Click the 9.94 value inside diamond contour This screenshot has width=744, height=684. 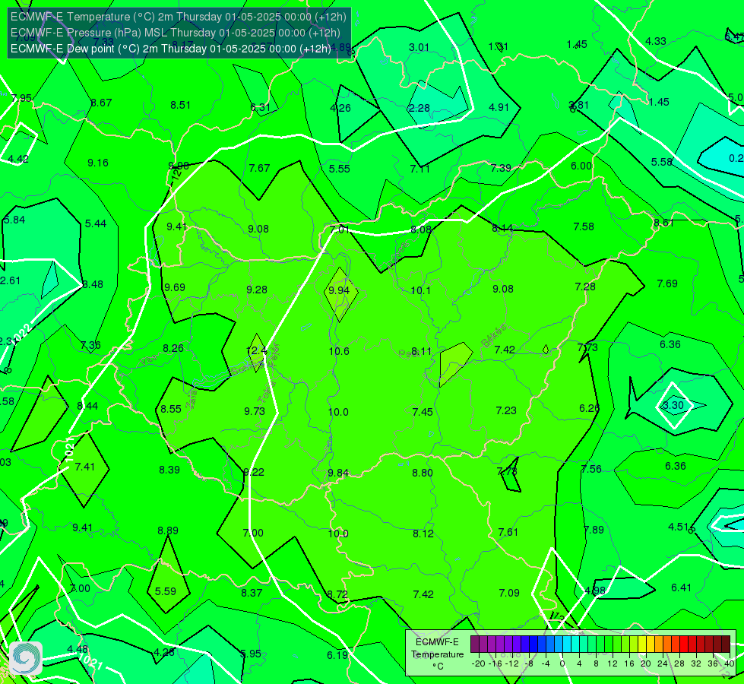pyautogui.click(x=339, y=290)
